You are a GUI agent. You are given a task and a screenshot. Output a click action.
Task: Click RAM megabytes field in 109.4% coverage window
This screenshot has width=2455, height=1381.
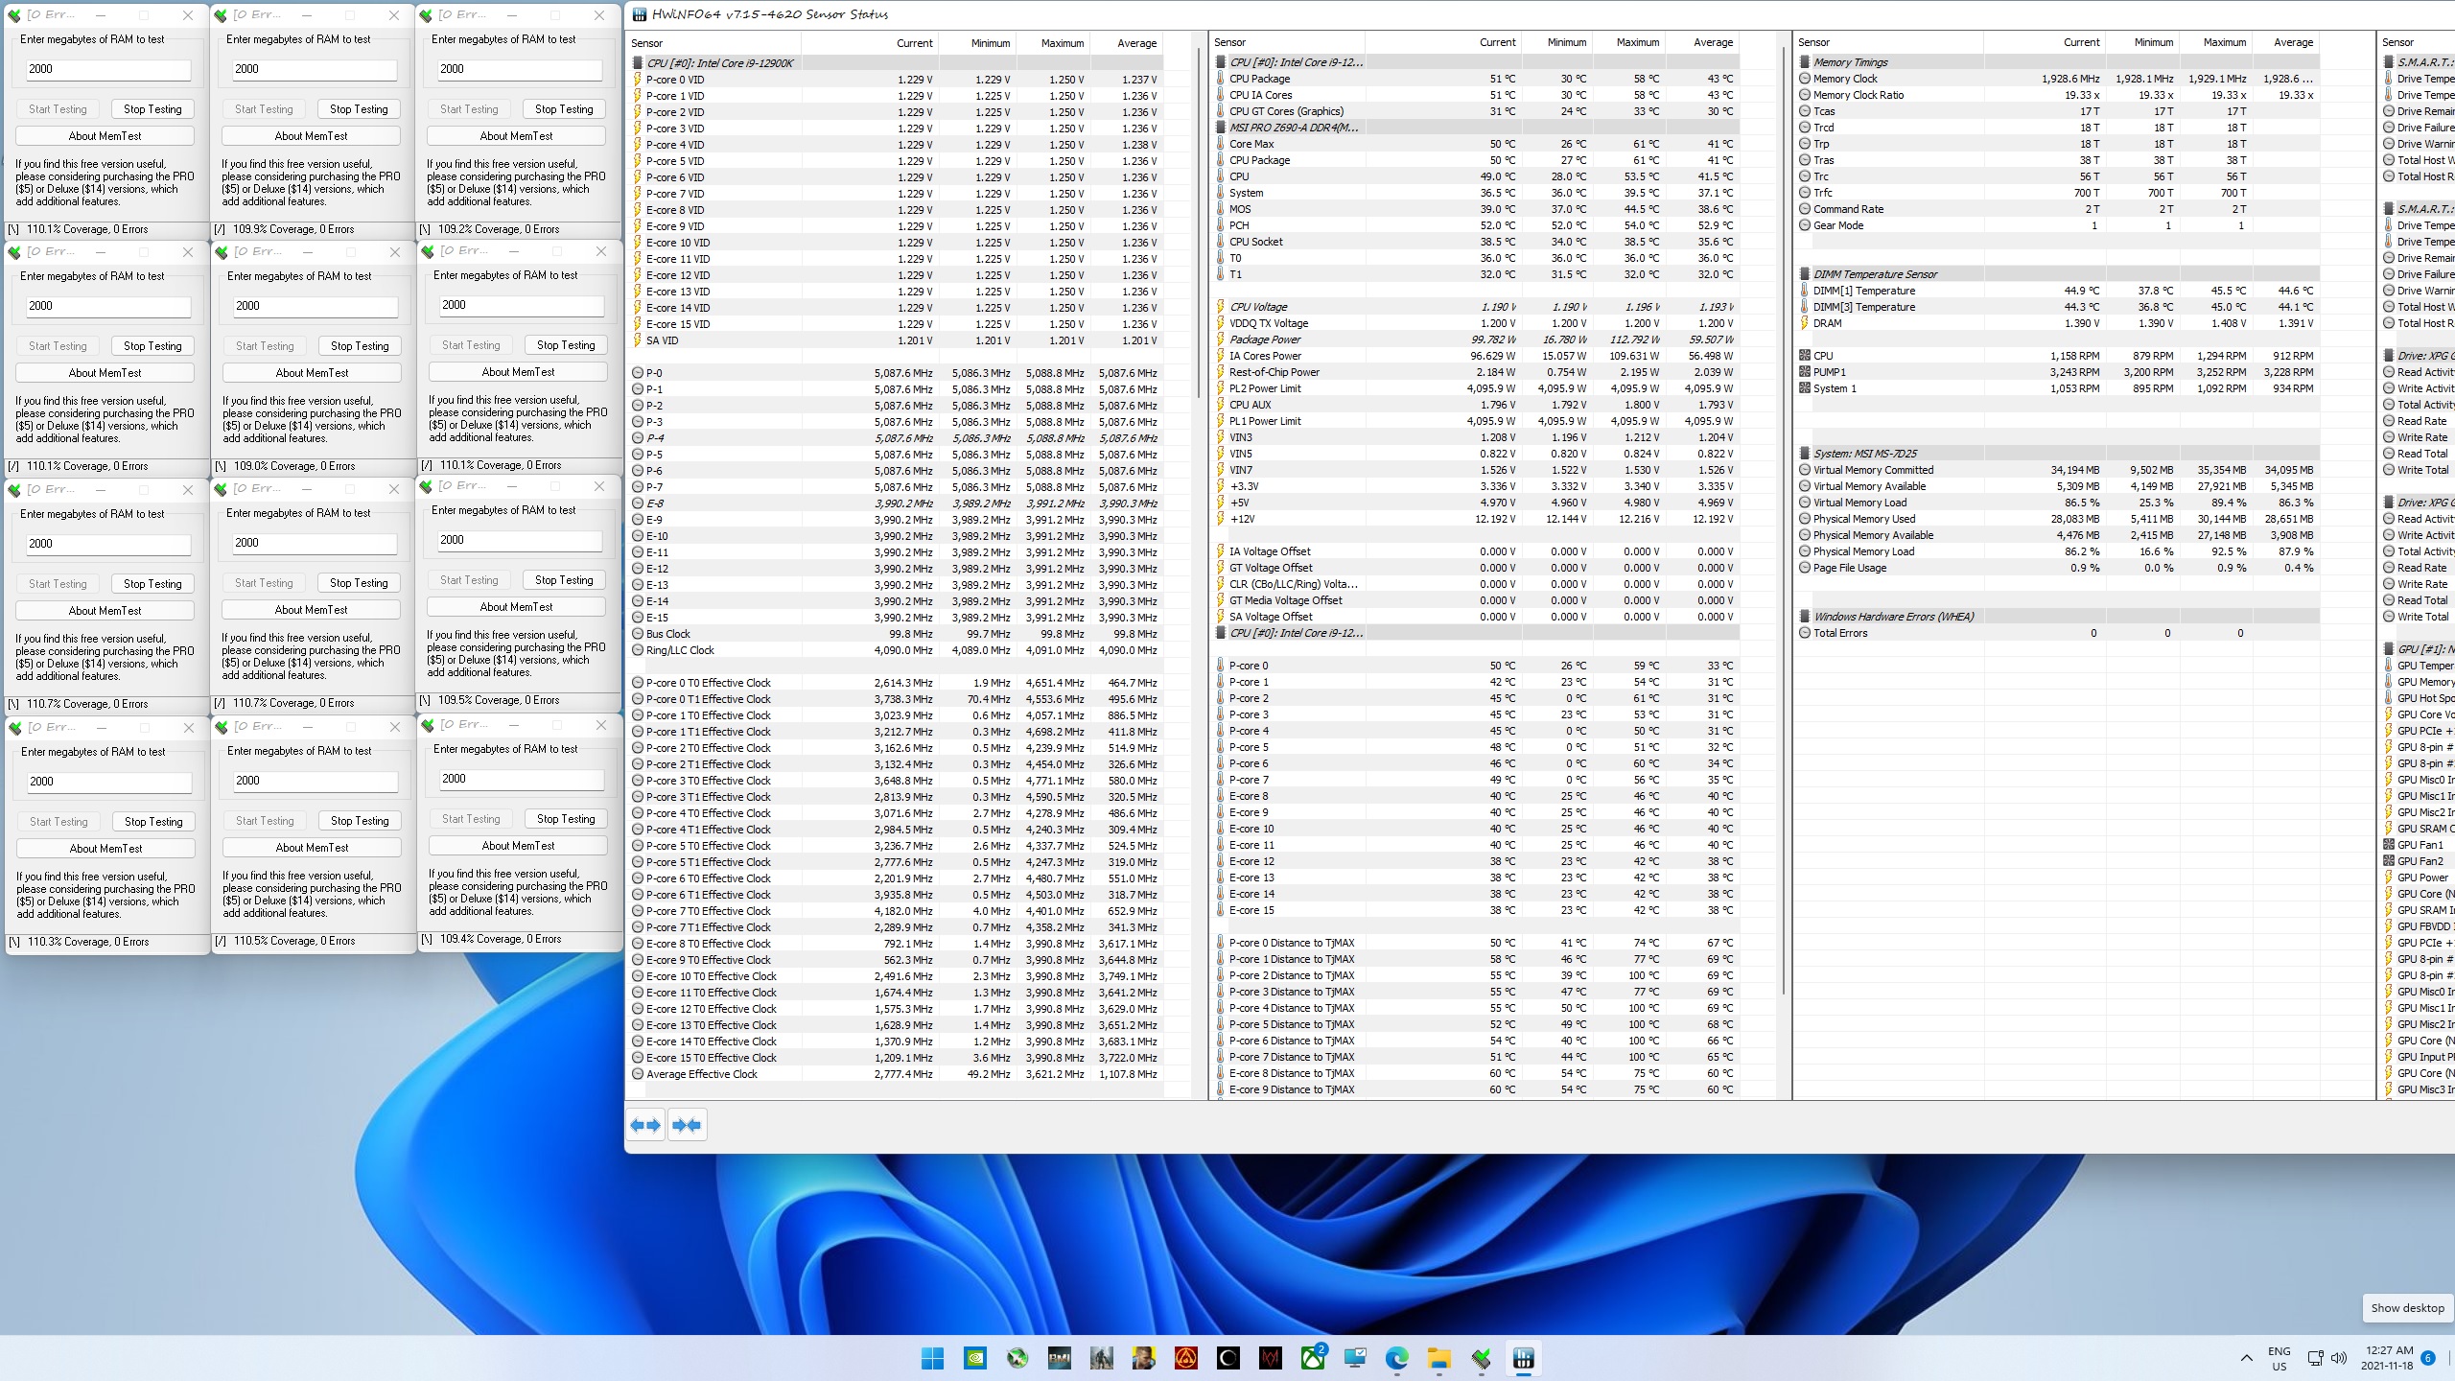coord(522,779)
